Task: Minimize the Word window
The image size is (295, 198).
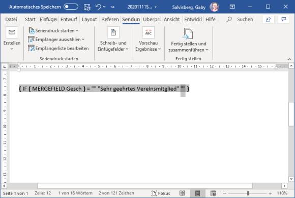Action: click(250, 7)
